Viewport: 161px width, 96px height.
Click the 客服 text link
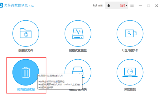[x=100, y=6]
